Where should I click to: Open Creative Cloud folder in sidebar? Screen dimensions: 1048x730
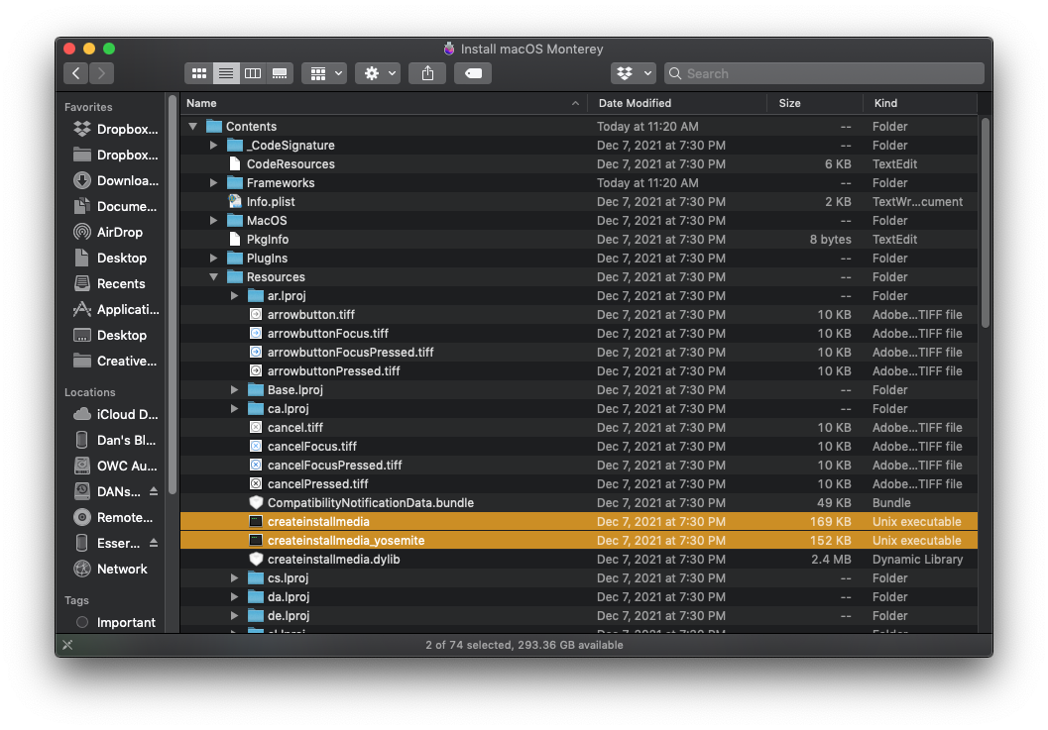click(116, 361)
